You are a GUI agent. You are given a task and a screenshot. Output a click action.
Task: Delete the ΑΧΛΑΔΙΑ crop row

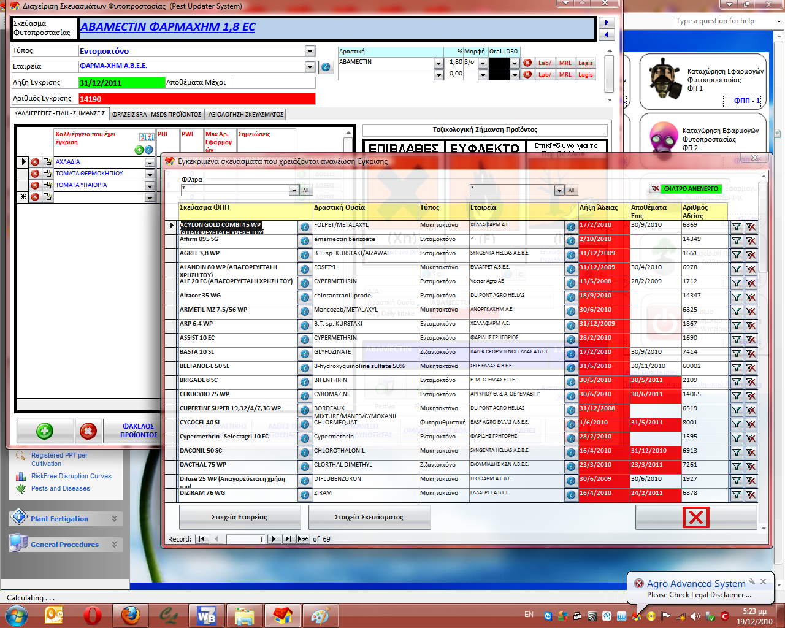[35, 163]
